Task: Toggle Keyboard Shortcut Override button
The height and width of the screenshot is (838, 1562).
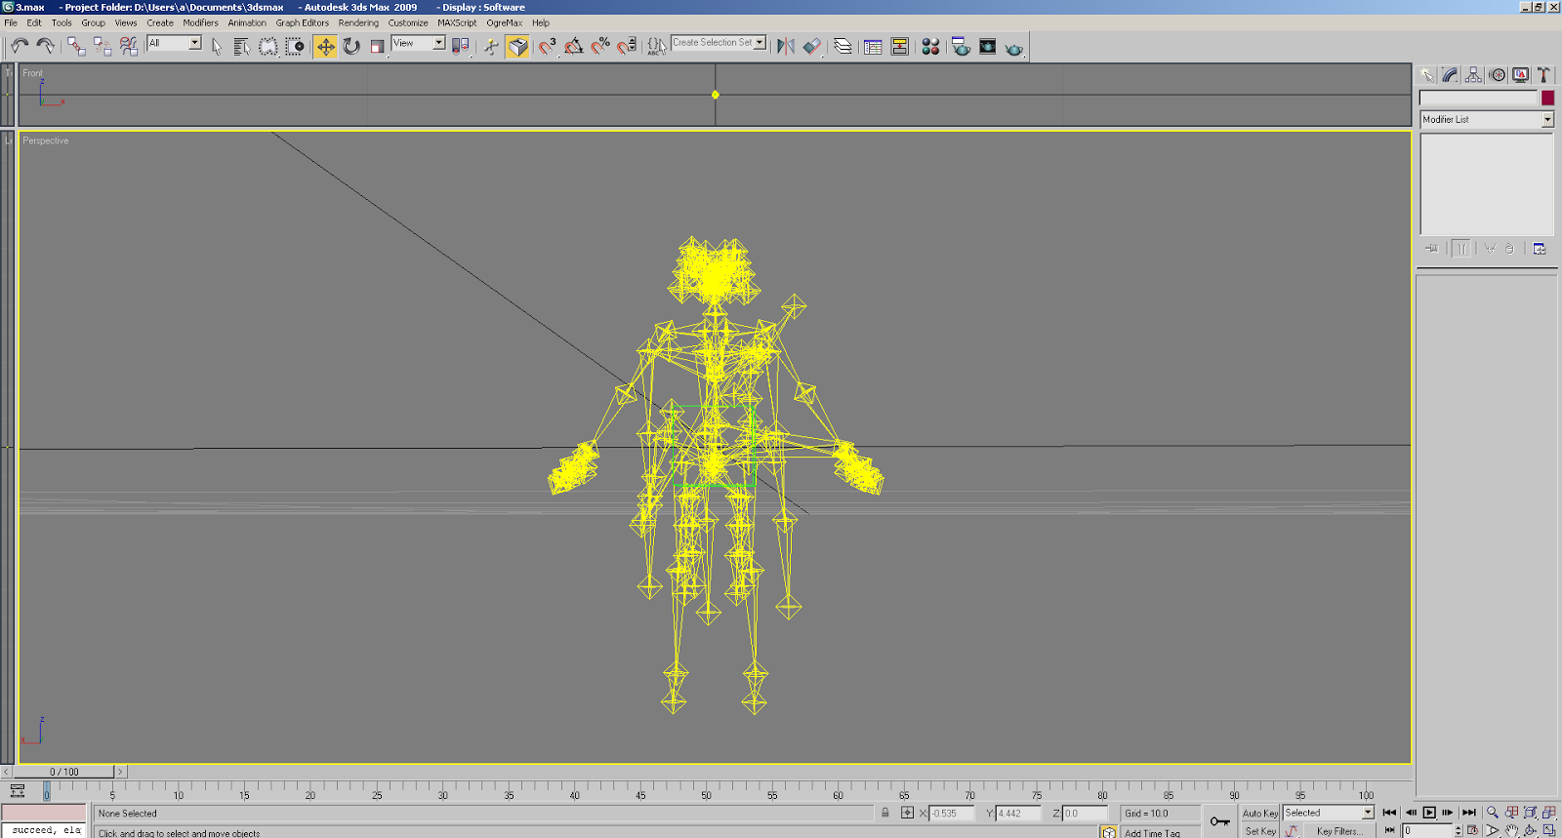Action: (x=517, y=46)
